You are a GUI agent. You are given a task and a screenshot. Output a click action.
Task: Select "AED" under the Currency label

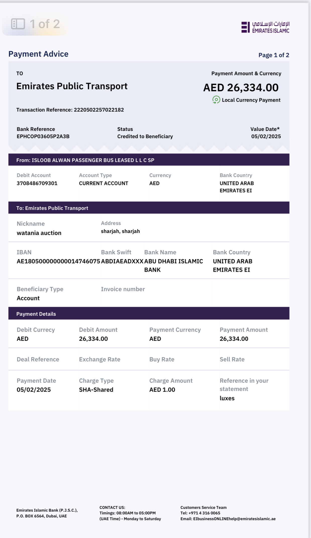(154, 183)
